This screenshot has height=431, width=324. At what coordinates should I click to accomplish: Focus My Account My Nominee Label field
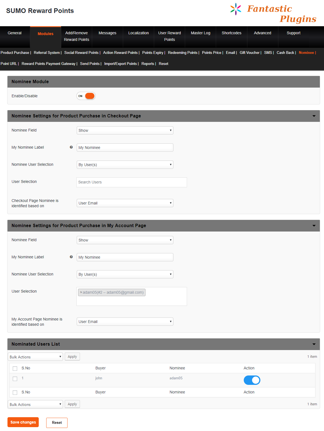pos(125,257)
